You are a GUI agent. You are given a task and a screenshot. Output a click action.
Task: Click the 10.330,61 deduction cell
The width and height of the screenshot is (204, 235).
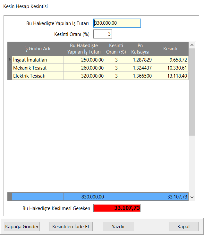pyautogui.click(x=171, y=68)
